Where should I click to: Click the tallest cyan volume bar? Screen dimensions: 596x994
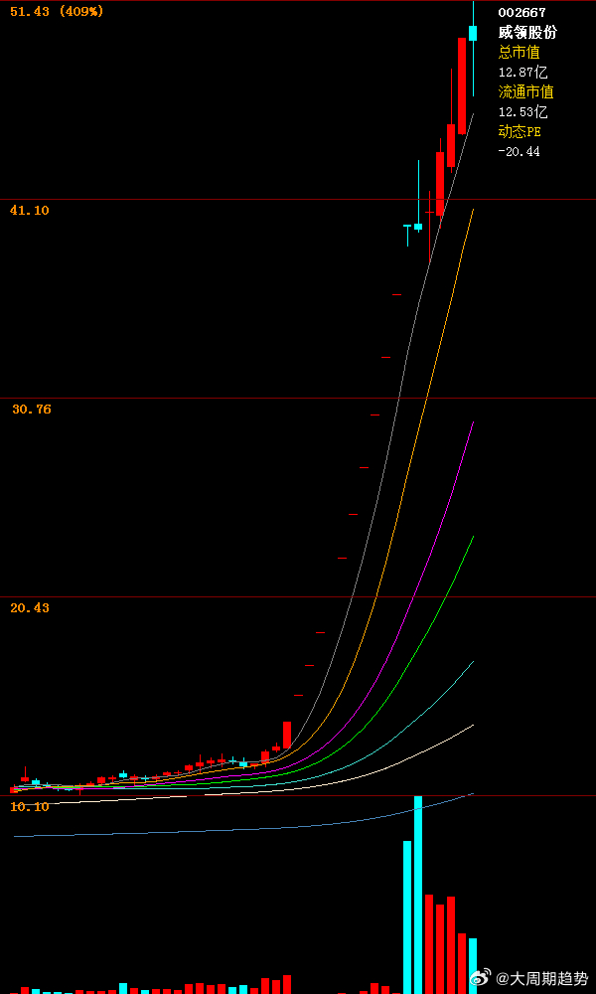(418, 895)
